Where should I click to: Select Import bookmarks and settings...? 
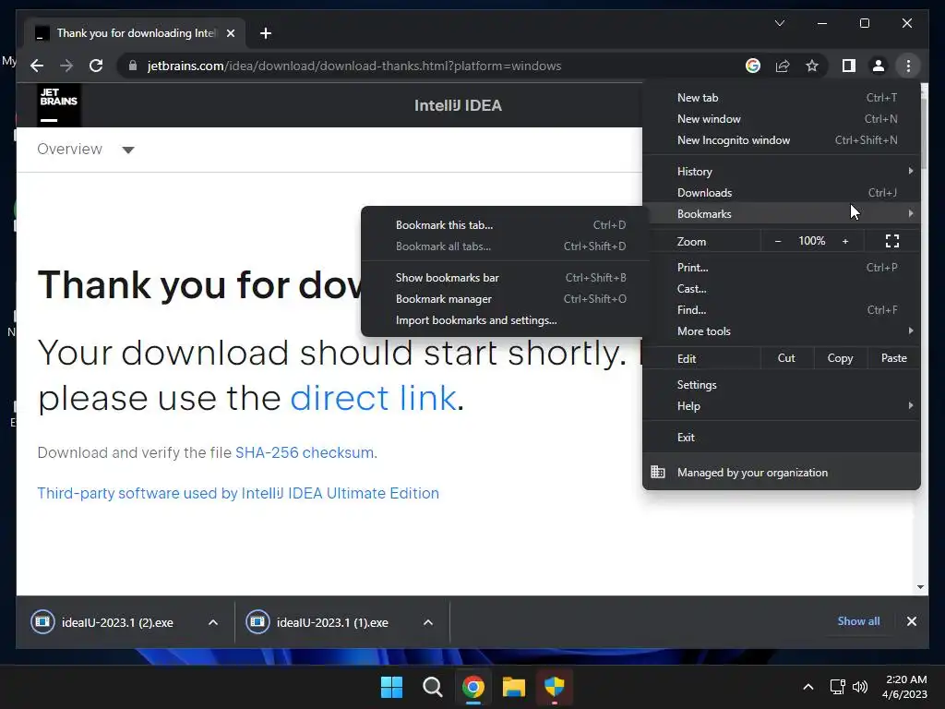click(505, 320)
